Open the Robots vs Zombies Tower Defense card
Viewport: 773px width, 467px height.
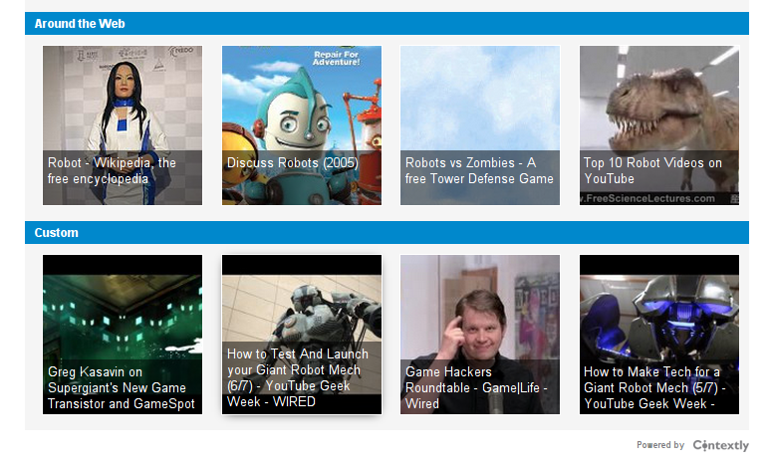point(480,125)
